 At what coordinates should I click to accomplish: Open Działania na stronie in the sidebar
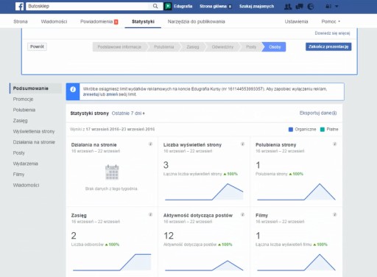pyautogui.click(x=34, y=142)
